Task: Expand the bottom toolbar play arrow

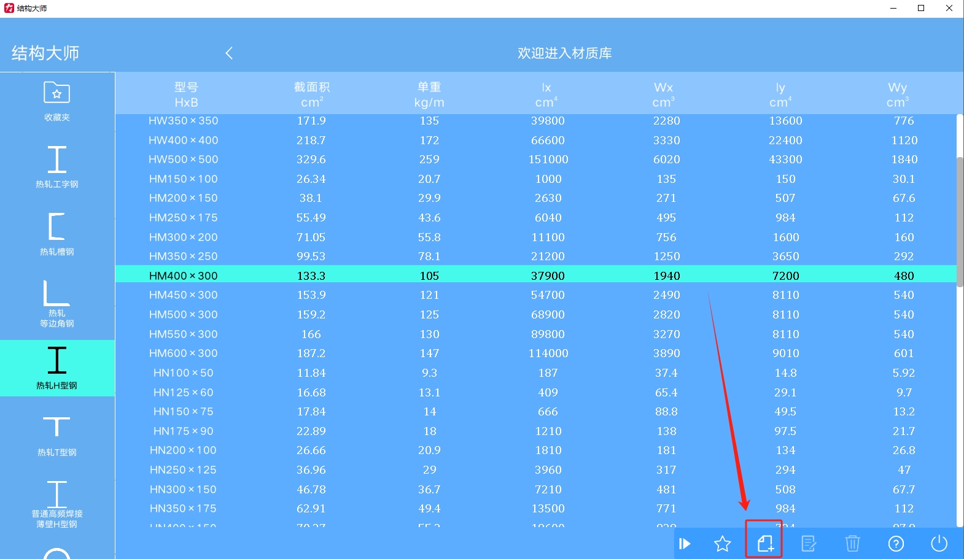Action: pos(685,544)
